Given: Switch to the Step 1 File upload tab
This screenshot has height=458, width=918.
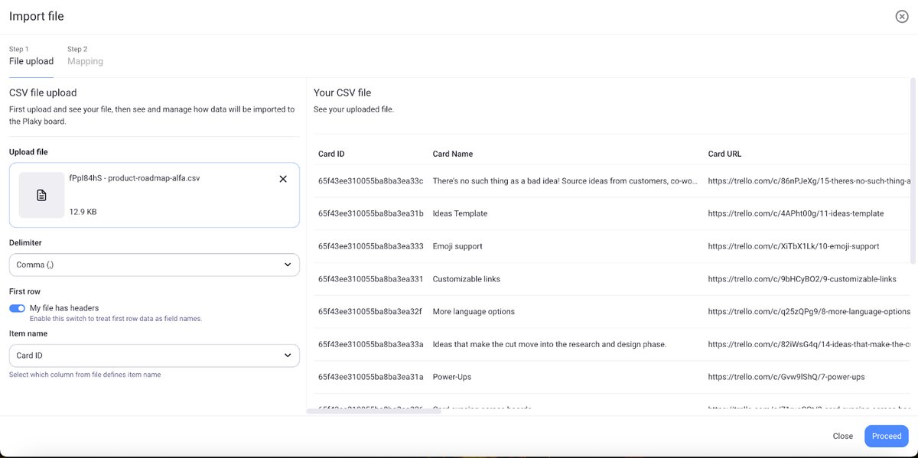Looking at the screenshot, I should 31,56.
